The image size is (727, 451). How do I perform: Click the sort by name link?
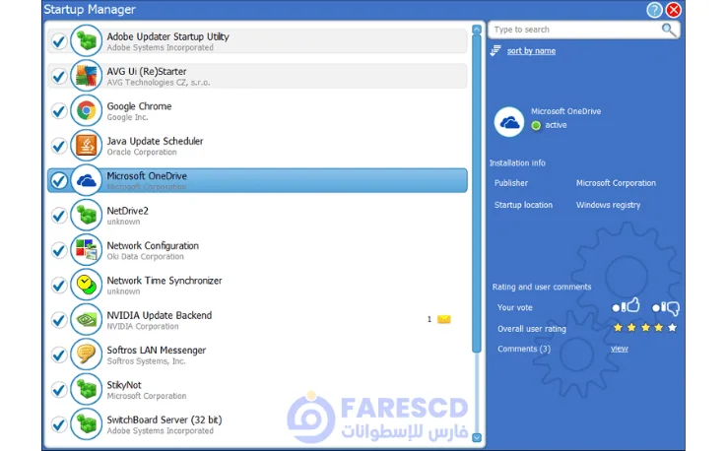(531, 51)
